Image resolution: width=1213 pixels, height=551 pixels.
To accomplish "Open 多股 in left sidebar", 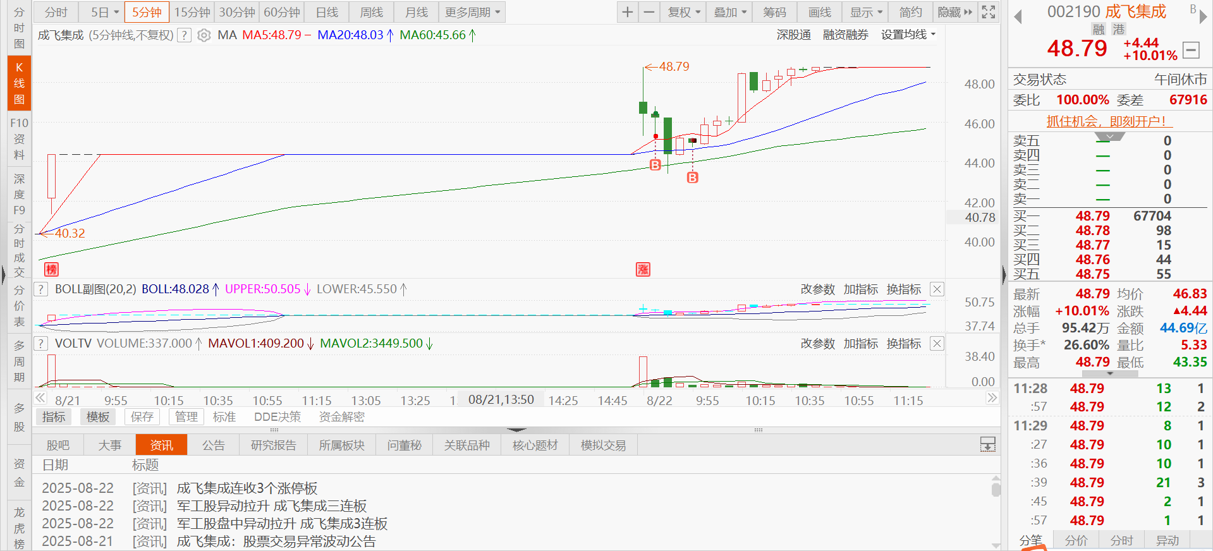I will click(x=19, y=417).
